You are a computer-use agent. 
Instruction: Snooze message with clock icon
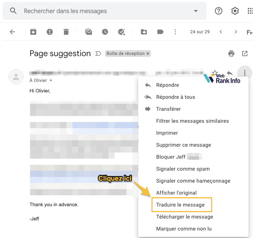[x=105, y=32]
